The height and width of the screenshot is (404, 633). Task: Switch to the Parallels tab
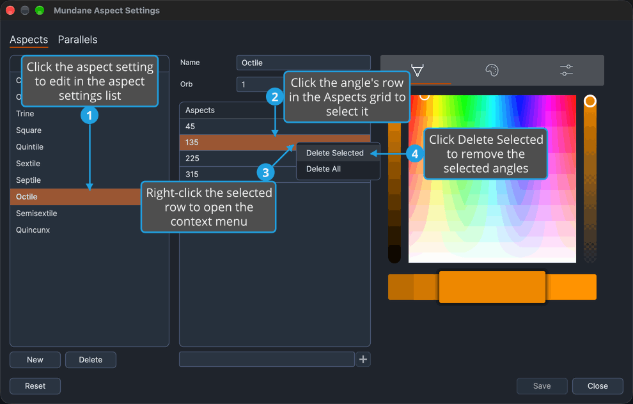tap(77, 40)
